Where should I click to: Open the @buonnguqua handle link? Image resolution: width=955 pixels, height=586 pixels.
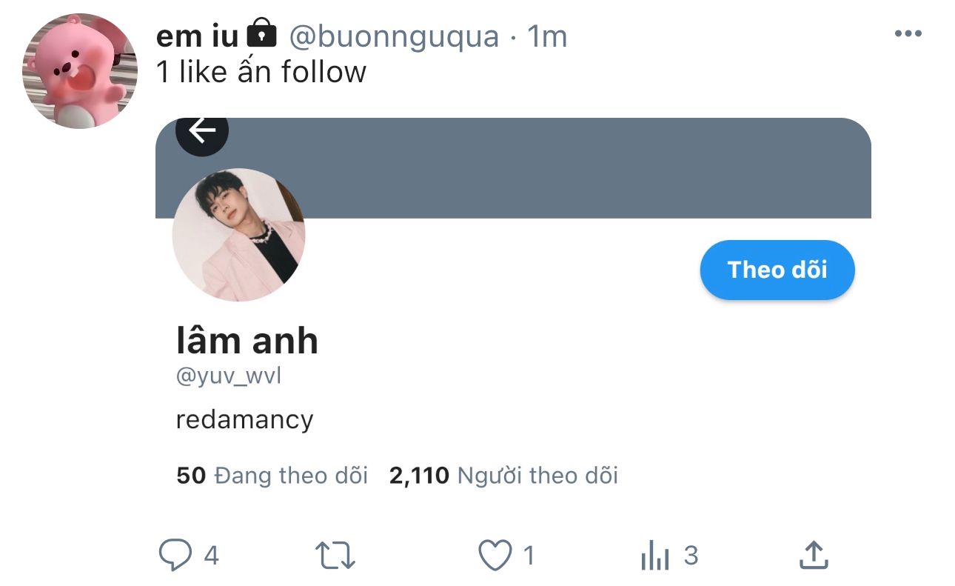point(393,36)
